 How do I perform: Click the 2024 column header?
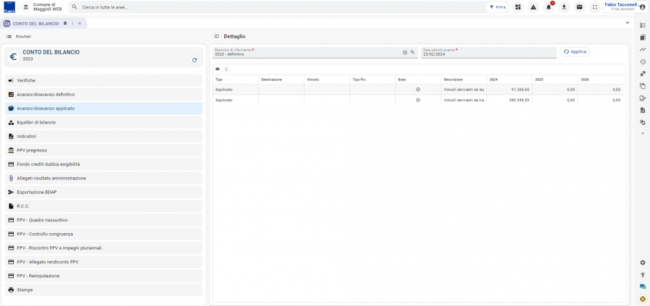[509, 79]
